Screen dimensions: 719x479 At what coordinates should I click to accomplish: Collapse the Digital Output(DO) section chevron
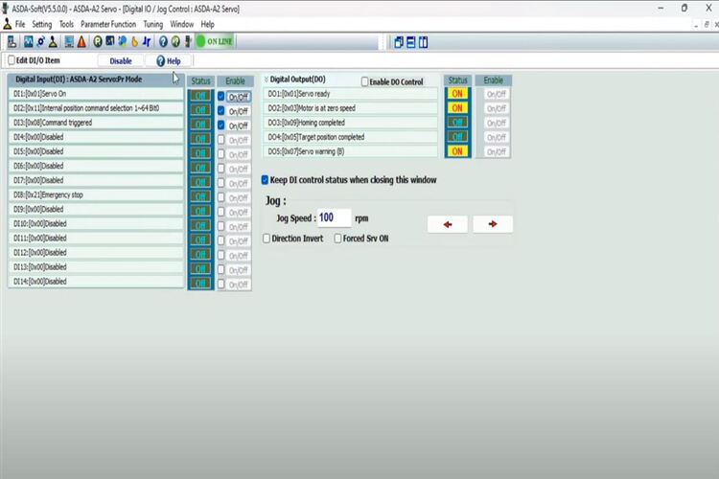(266, 80)
